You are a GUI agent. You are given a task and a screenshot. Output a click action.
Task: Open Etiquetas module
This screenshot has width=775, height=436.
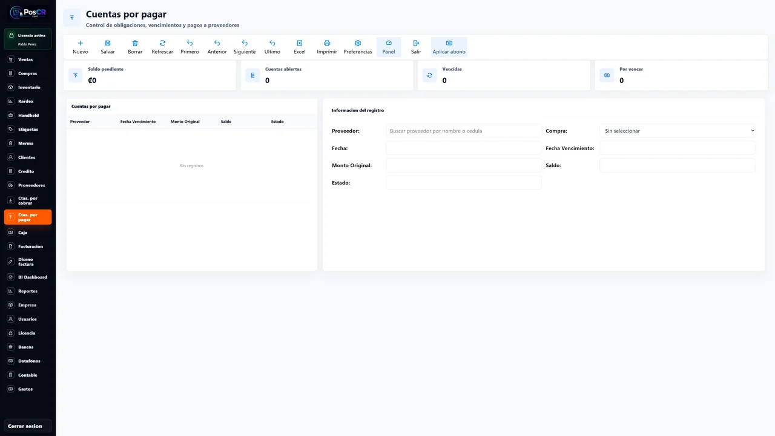28,129
